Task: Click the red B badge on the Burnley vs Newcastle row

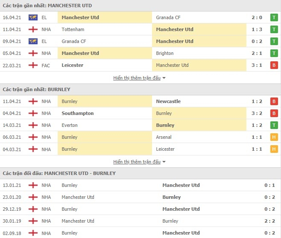Action: pos(274,101)
